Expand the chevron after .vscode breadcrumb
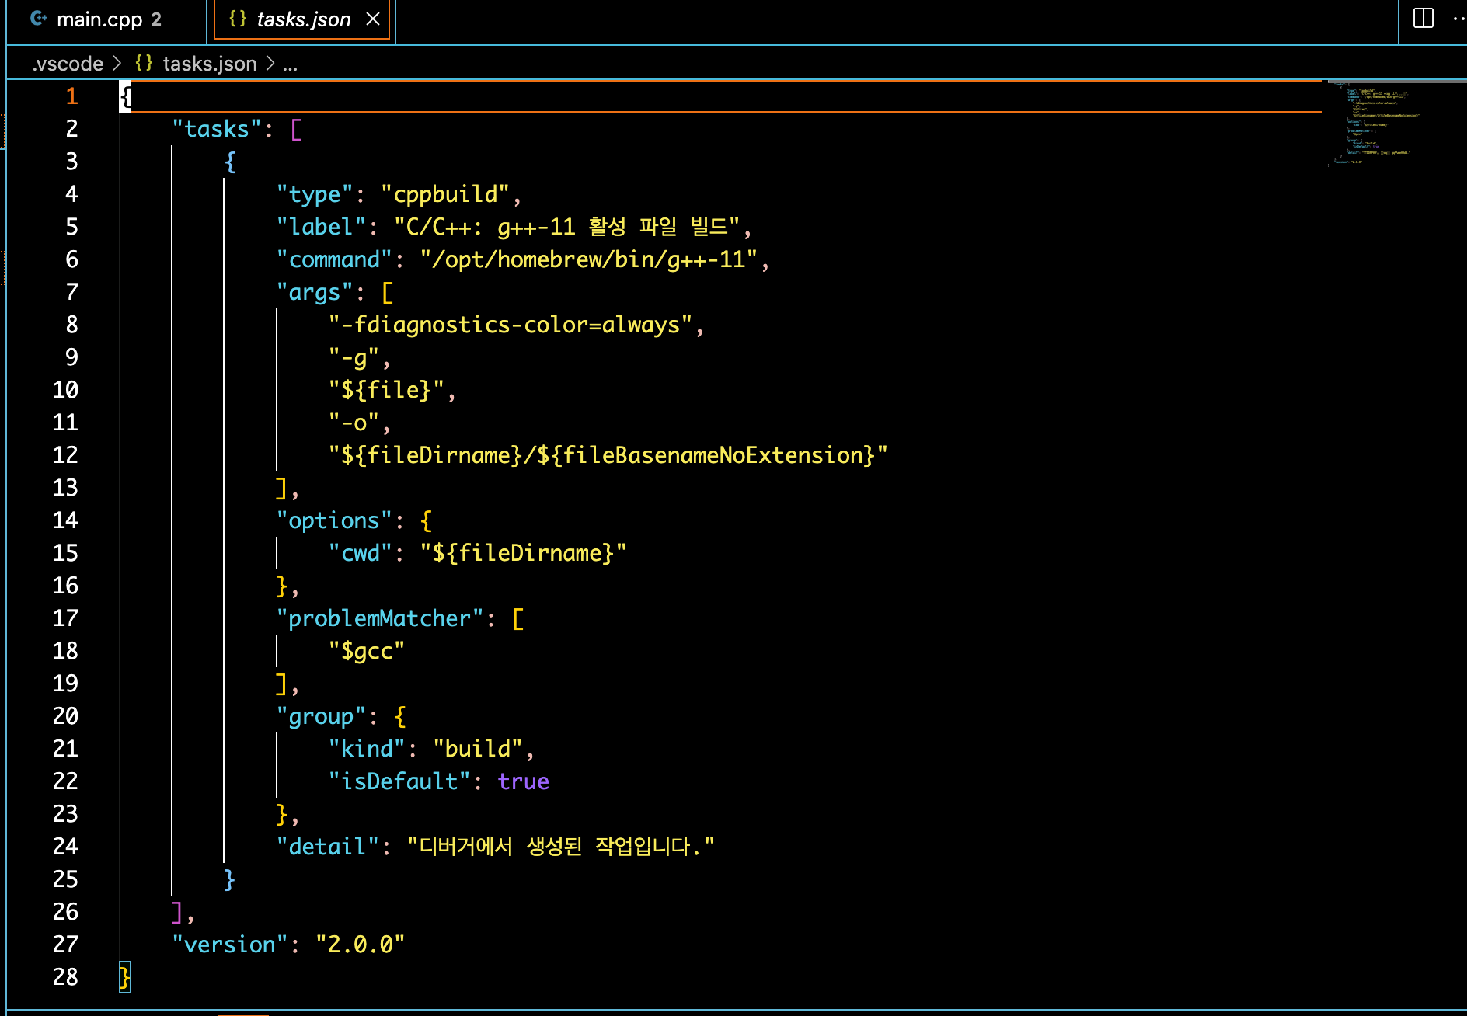Viewport: 1467px width, 1016px height. 118,64
